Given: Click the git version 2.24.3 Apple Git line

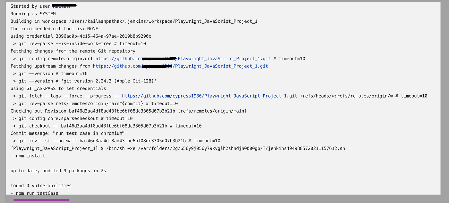Looking at the screenshot, I should click(x=85, y=81).
